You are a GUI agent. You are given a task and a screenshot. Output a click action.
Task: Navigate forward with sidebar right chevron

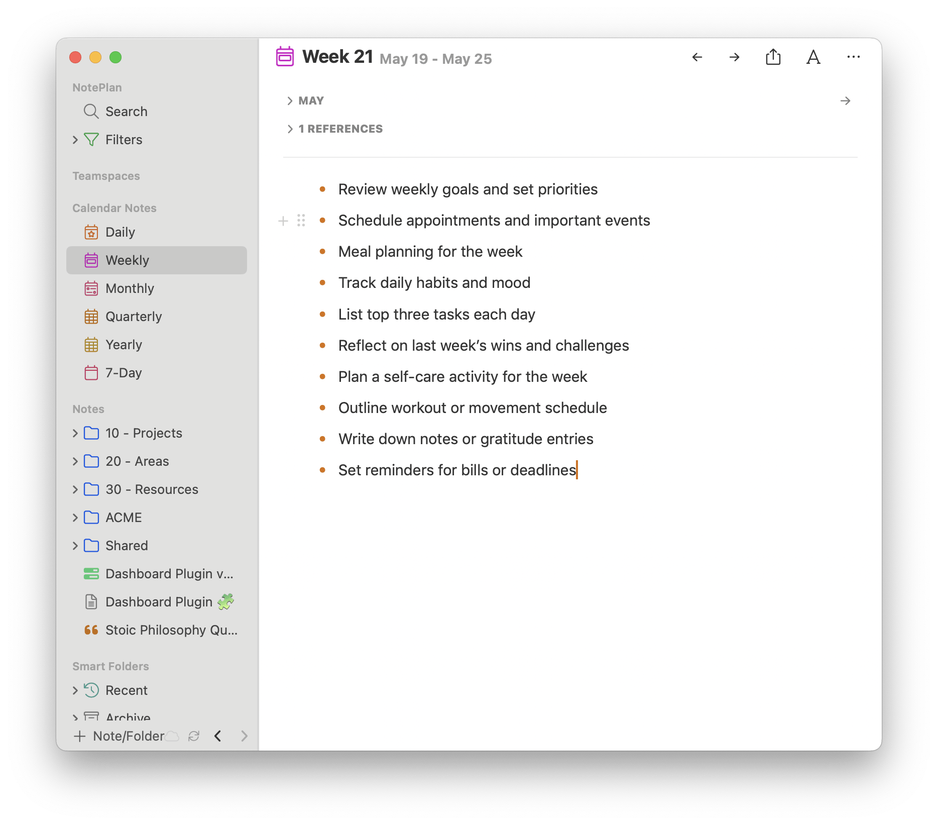pos(244,736)
